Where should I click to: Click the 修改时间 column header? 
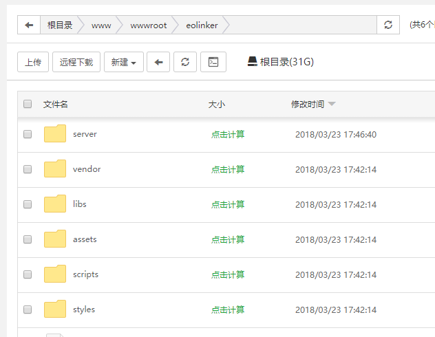308,105
